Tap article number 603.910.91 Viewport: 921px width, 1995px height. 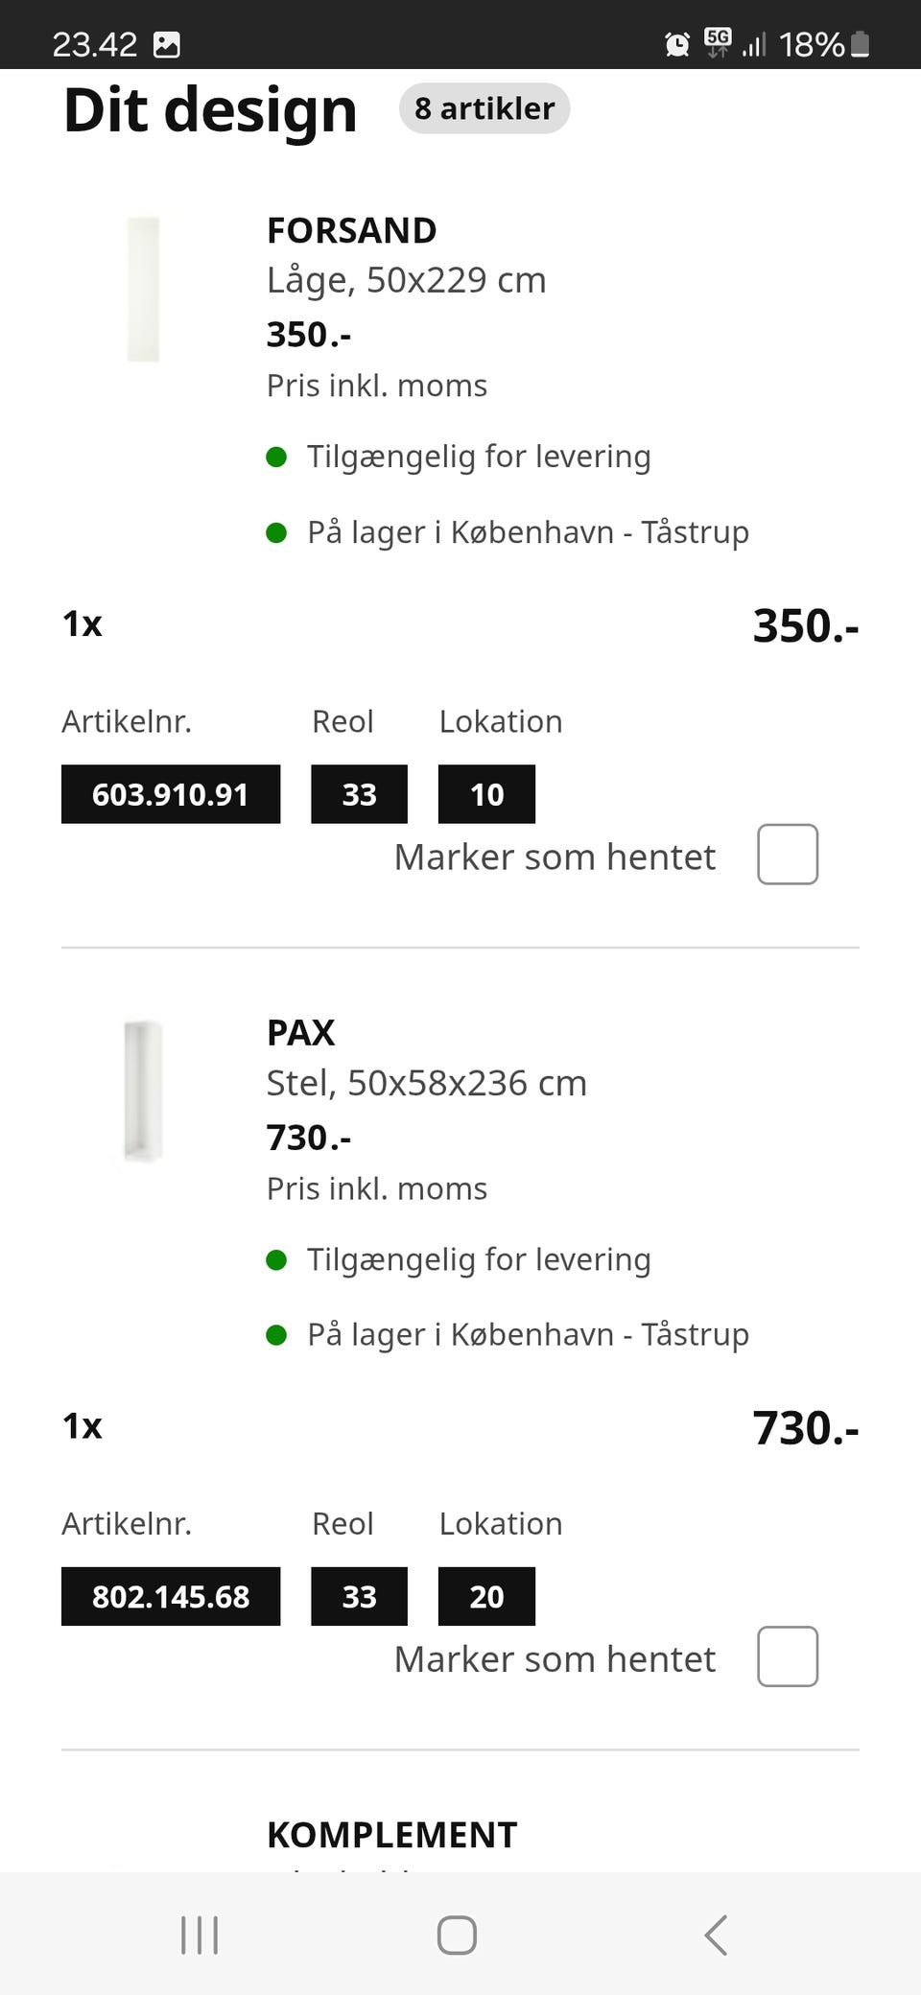click(171, 794)
